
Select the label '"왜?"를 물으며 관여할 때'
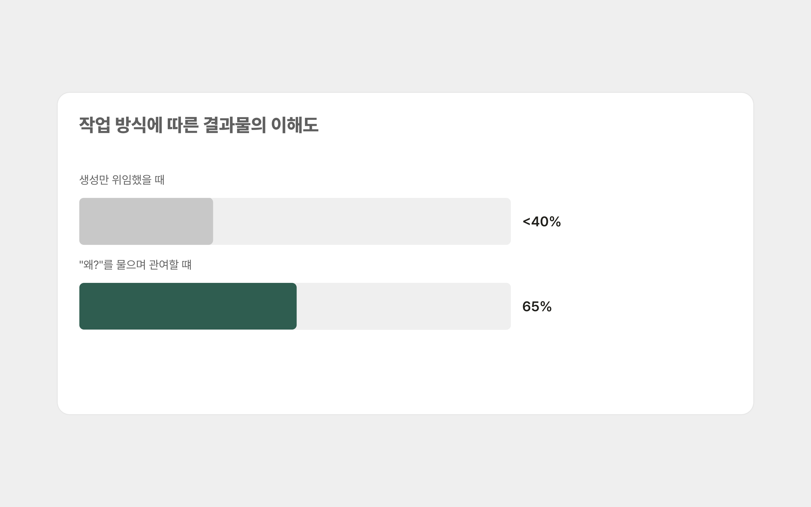135,264
